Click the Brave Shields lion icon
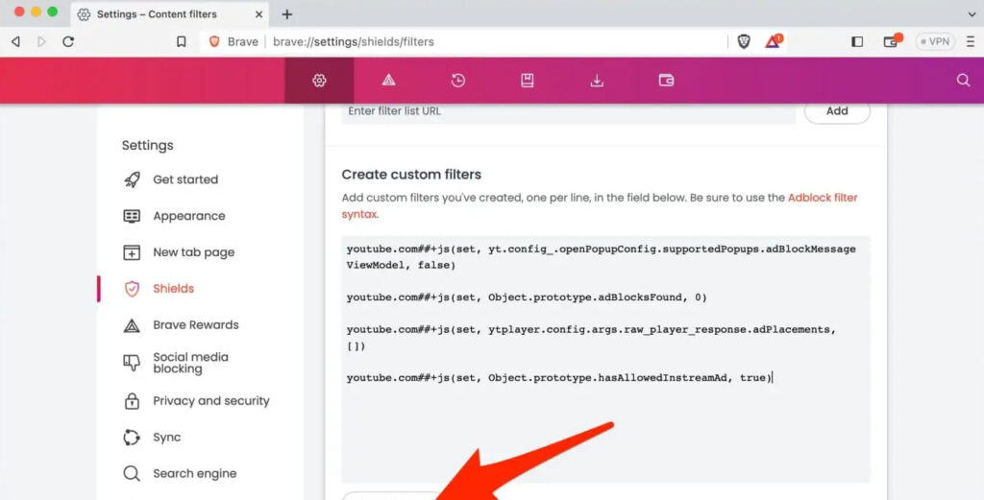 point(744,41)
